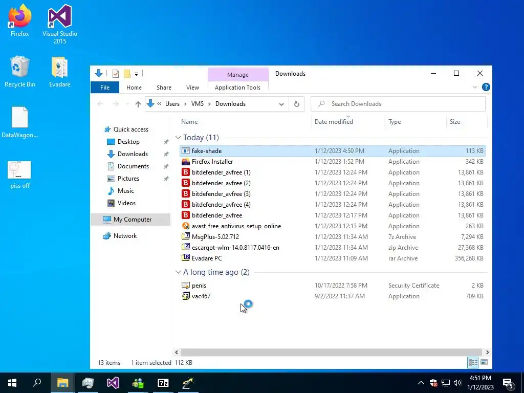Switch to large thumbnails view layout
The height and width of the screenshot is (393, 524).
tap(484, 362)
